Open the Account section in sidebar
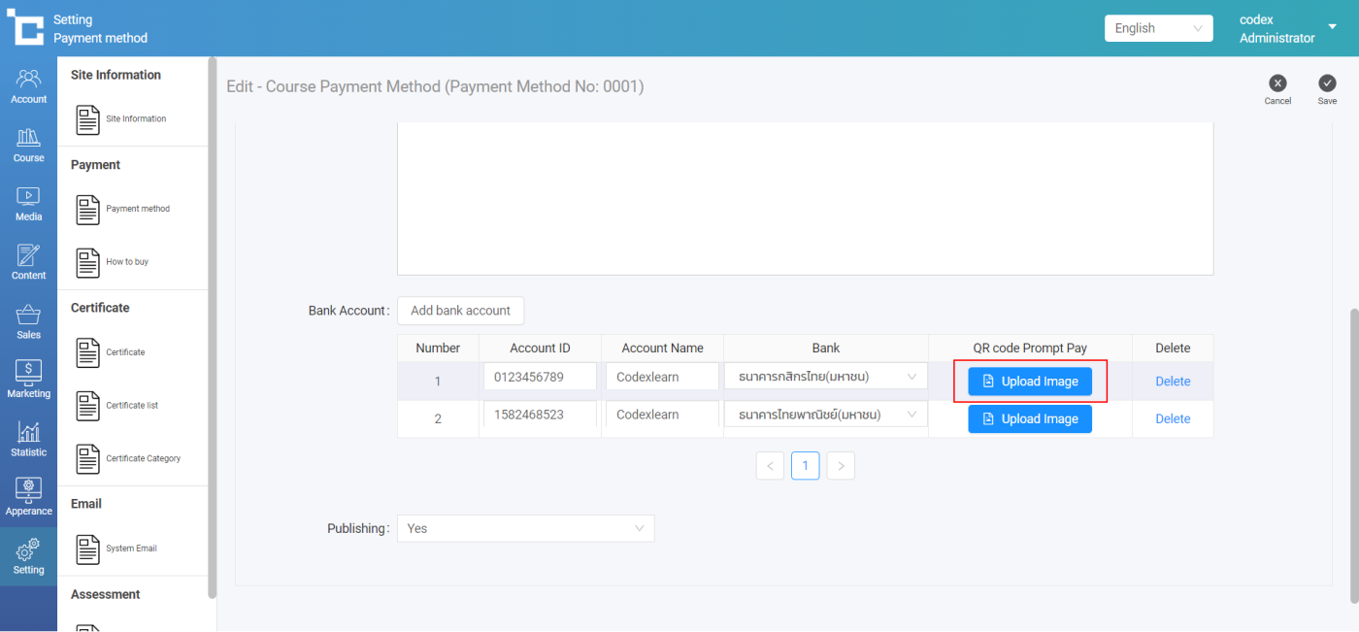This screenshot has width=1359, height=632. click(28, 86)
